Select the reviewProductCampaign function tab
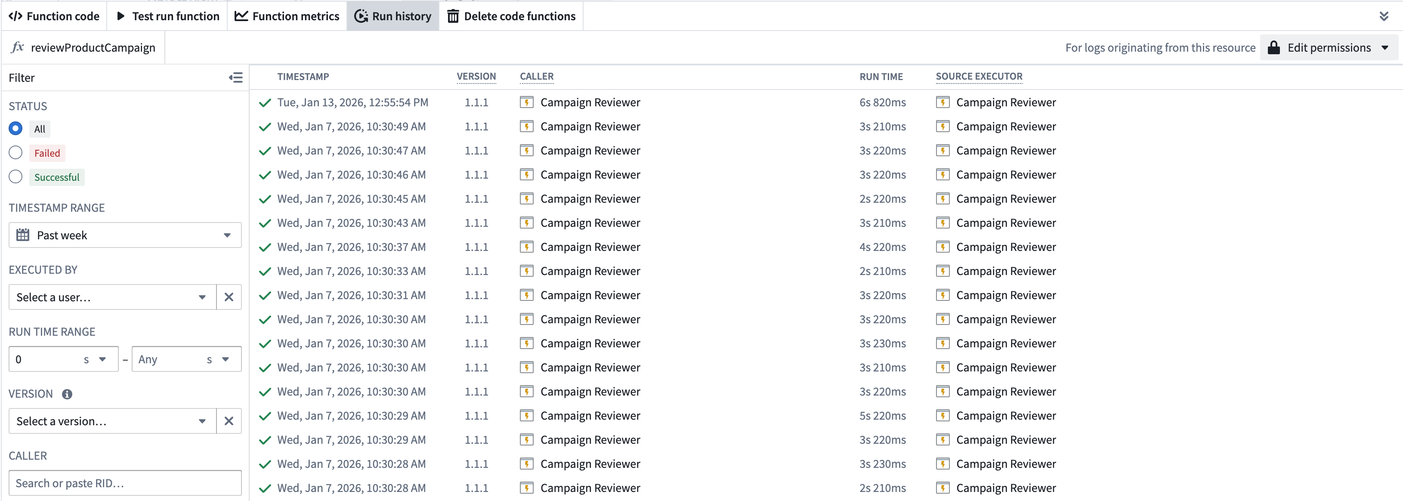This screenshot has width=1403, height=501. [x=83, y=47]
